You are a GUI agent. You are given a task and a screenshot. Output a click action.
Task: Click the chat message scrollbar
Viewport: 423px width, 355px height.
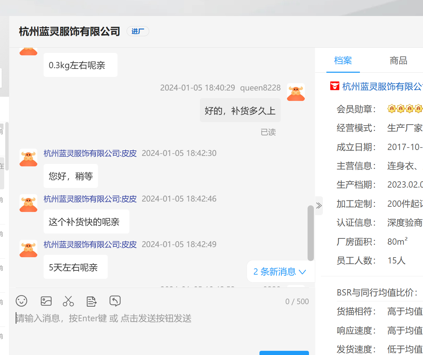pyautogui.click(x=310, y=232)
